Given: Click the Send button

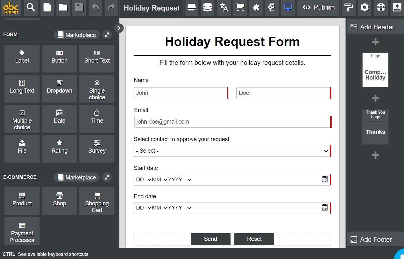Looking at the screenshot, I should tap(210, 239).
